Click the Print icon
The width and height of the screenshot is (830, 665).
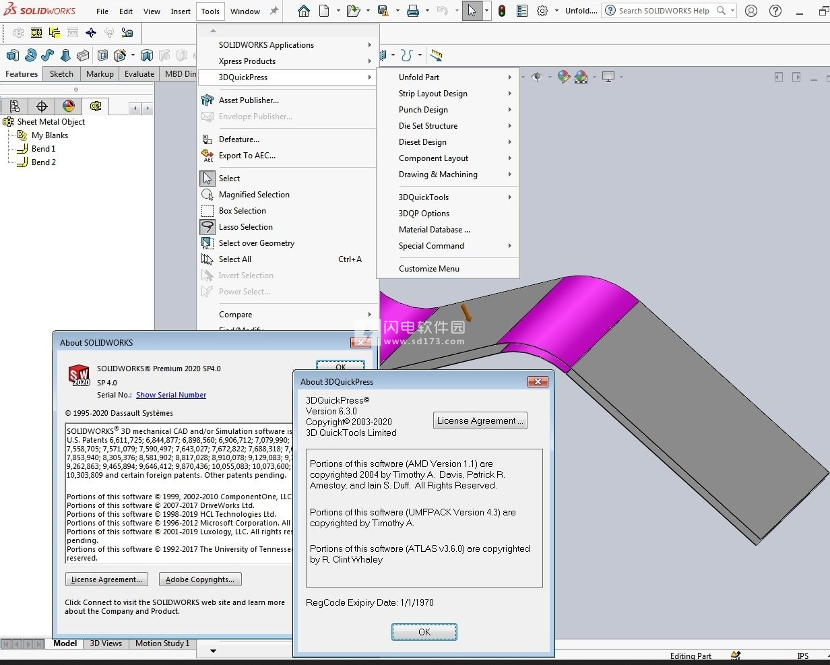pyautogui.click(x=413, y=11)
